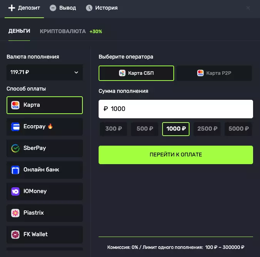Click the Piastrix flower icon
This screenshot has height=257, width=260.
tap(15, 213)
